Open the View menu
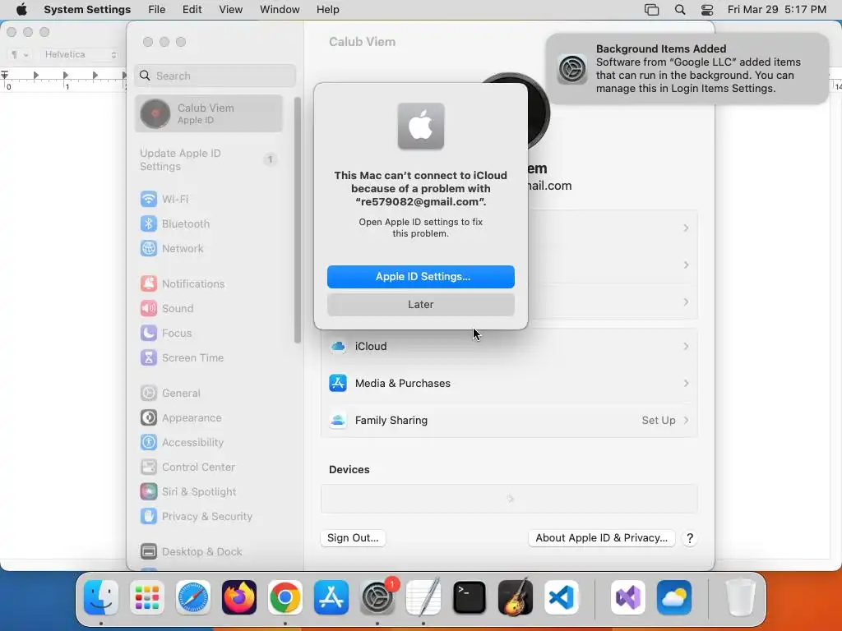 point(231,10)
